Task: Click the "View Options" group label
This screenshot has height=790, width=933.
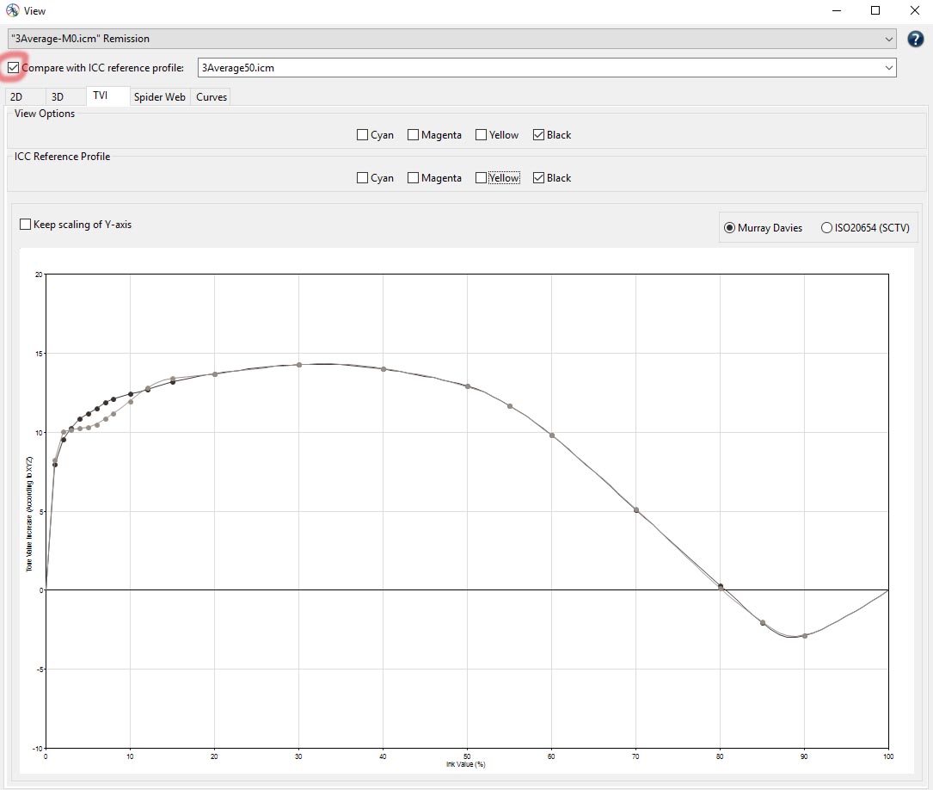Action: coord(45,114)
